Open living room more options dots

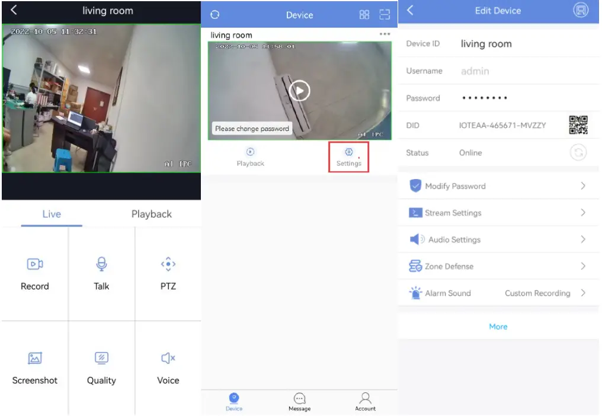385,34
